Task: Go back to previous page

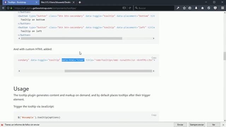Action: [3, 8]
